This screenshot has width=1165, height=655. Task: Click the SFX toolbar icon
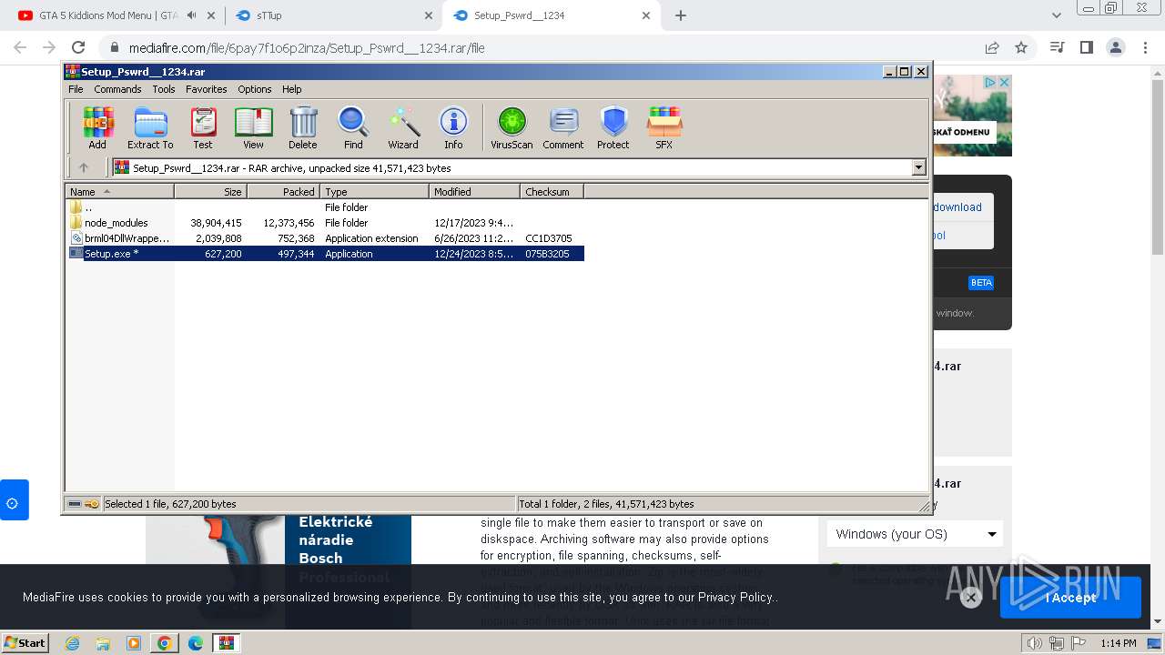click(664, 127)
